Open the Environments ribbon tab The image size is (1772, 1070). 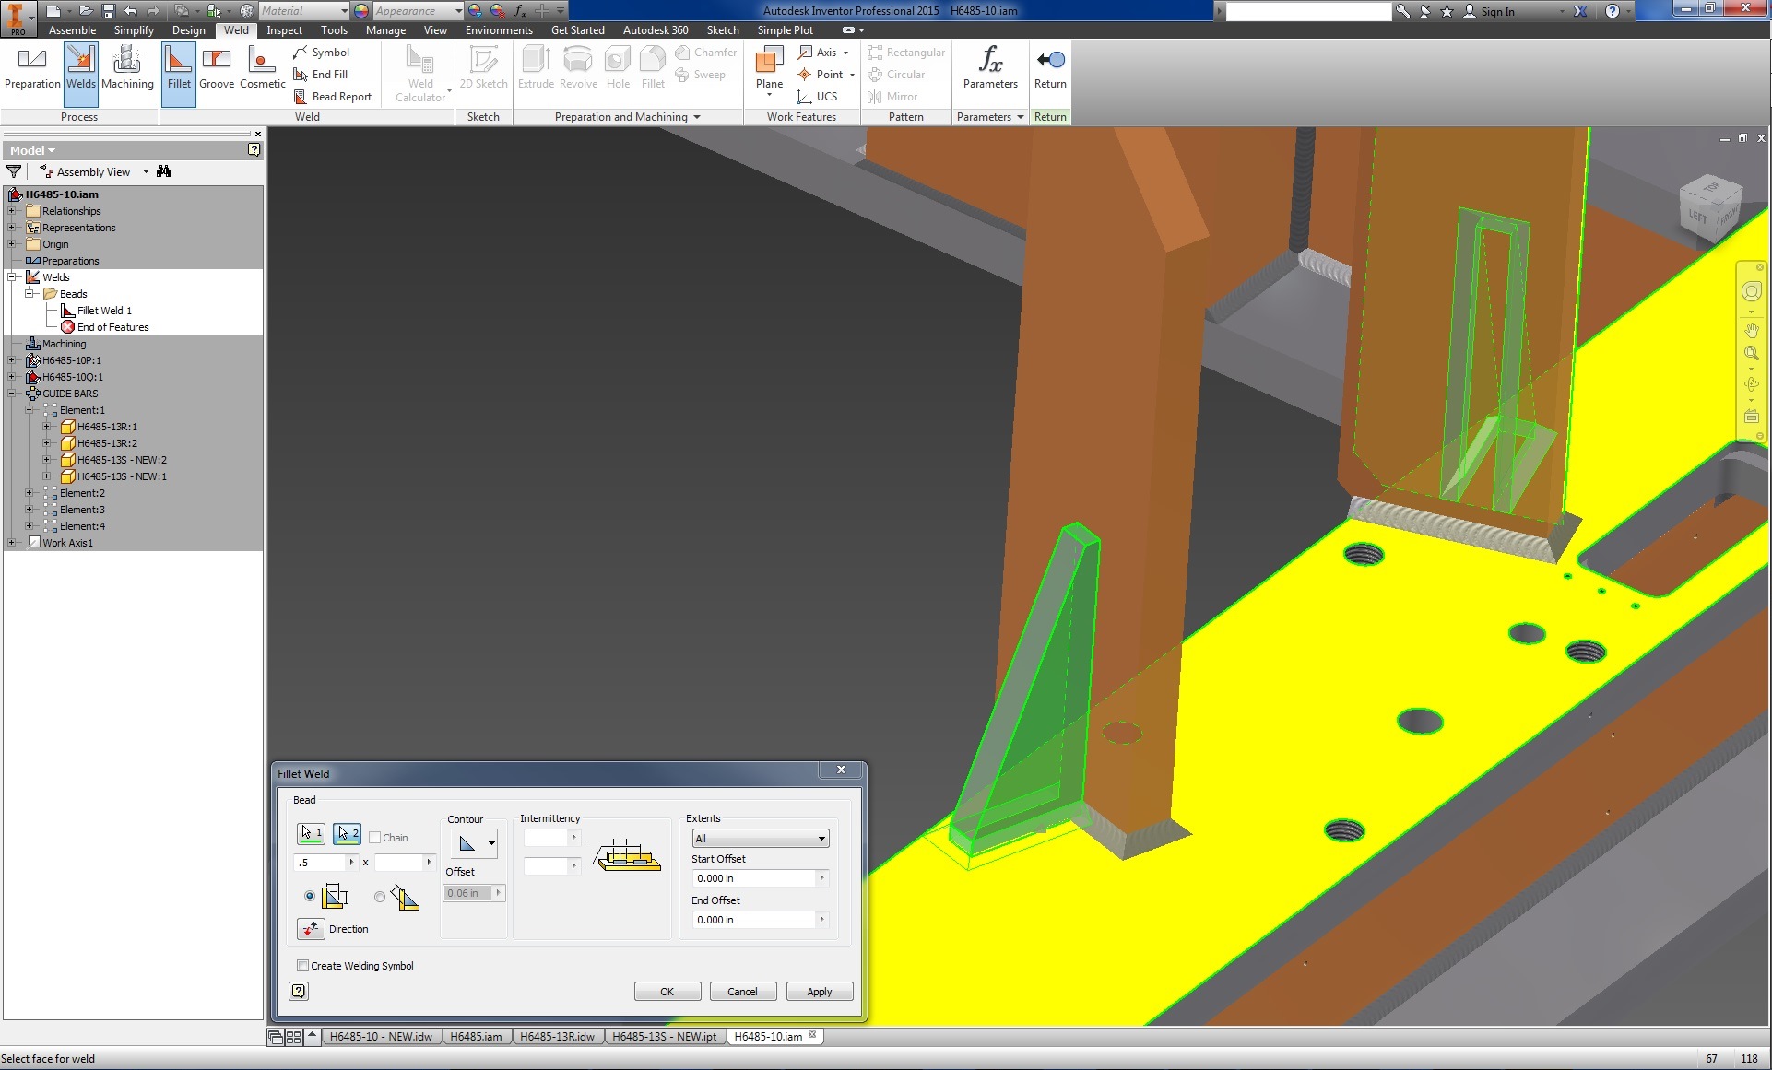pyautogui.click(x=499, y=30)
